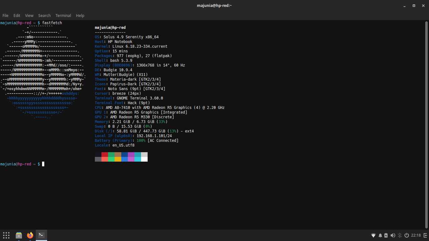Viewport: 429px width, 241px height.
Task: Click the 'Solus 4.9 Serenity x86_64' text
Action: [131, 37]
